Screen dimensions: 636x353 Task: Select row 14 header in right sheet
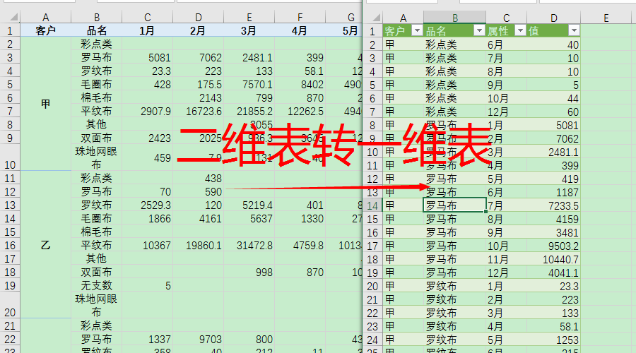pos(372,205)
